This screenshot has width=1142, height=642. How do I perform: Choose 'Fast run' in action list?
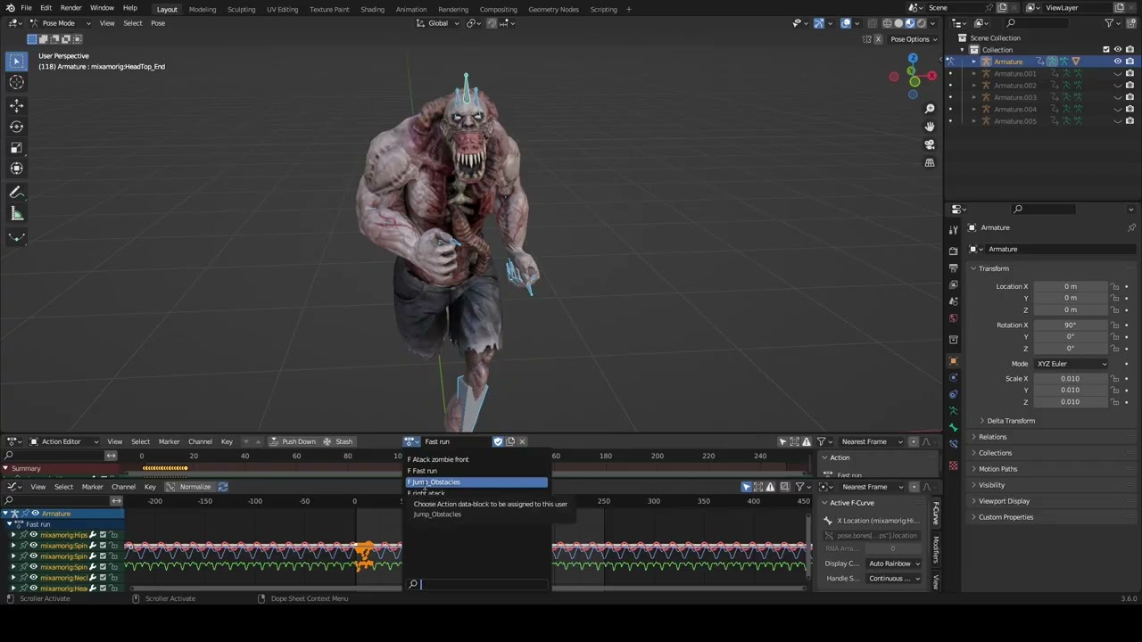[476, 471]
